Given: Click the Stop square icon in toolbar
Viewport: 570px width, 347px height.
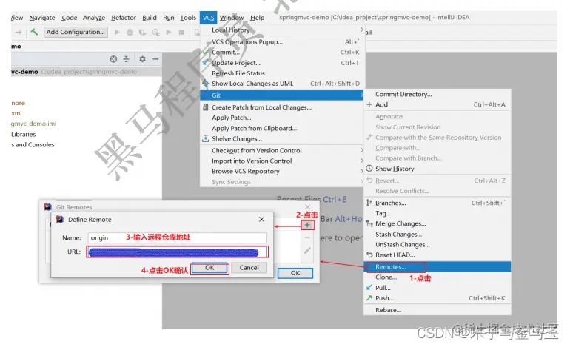Looking at the screenshot, I should click(x=181, y=33).
